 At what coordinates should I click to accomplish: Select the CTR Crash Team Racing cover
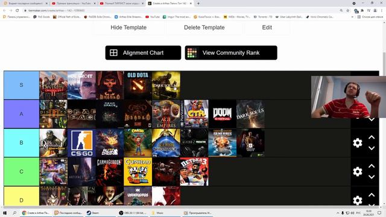[x=194, y=114]
